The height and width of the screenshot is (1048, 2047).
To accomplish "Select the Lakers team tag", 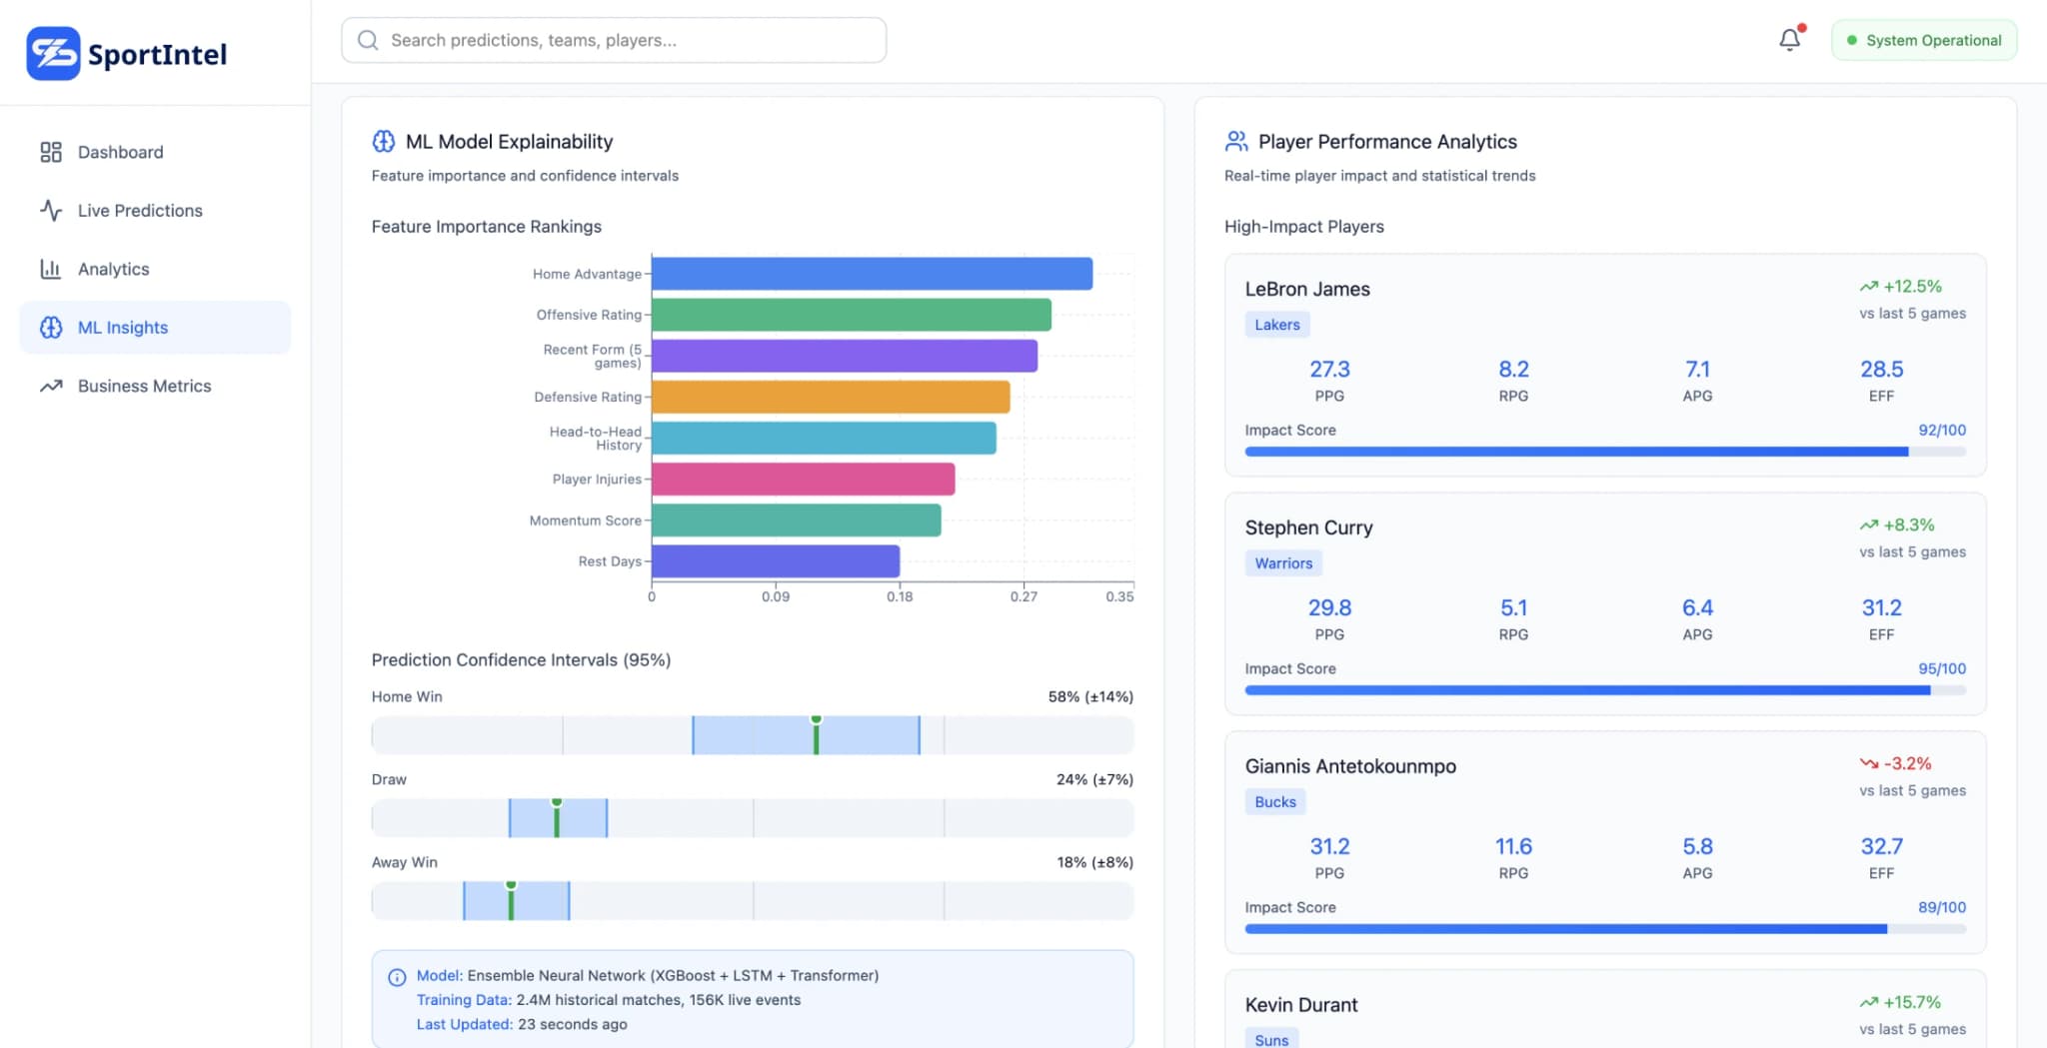I will tap(1276, 324).
